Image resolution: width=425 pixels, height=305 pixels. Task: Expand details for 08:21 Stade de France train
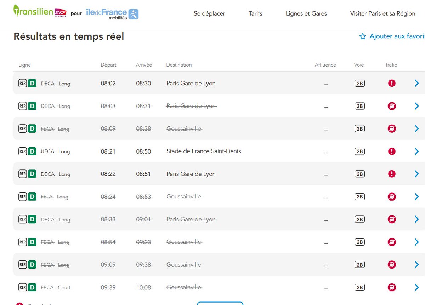point(416,151)
